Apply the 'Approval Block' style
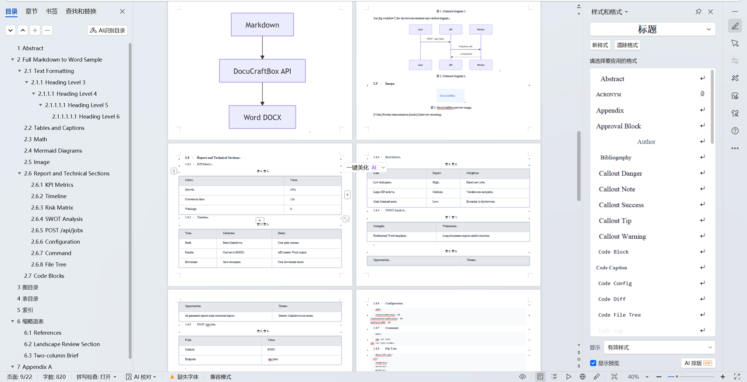Screen dimensions: 747x382 [x=651, y=126]
